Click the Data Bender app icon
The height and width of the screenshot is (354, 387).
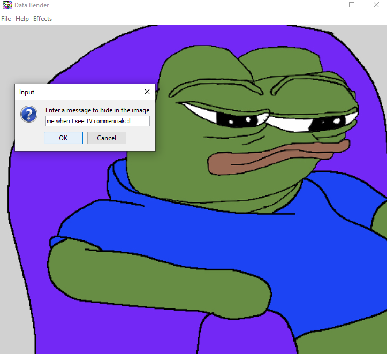[x=7, y=5]
